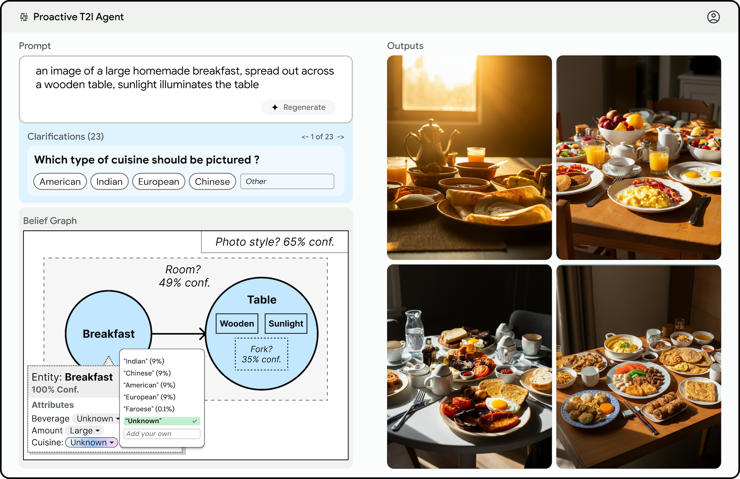Go to previous clarification with left arrow
Screen dimensions: 740x479
[305, 137]
